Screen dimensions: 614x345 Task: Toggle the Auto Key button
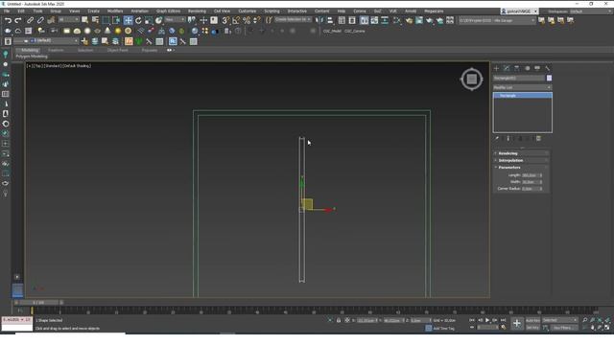(532, 320)
